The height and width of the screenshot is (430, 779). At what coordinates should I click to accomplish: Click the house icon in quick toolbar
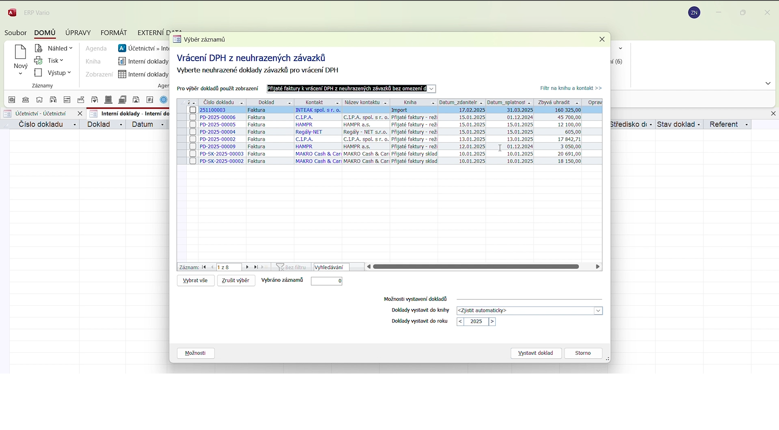click(40, 100)
